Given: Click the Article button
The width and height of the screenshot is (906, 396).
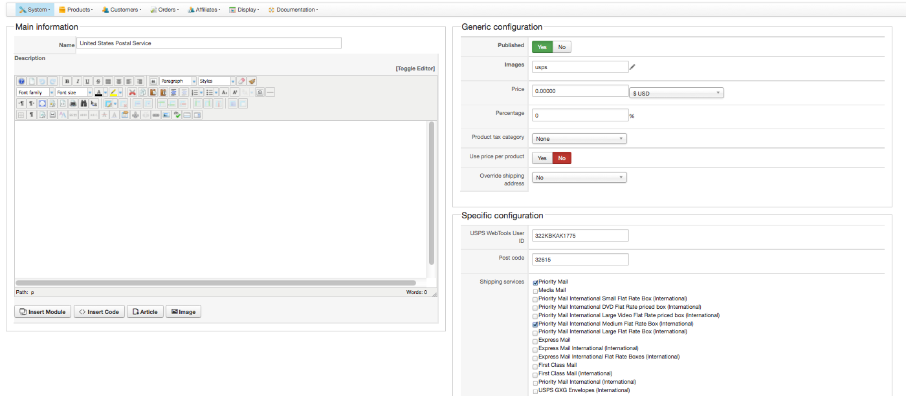Looking at the screenshot, I should point(145,312).
